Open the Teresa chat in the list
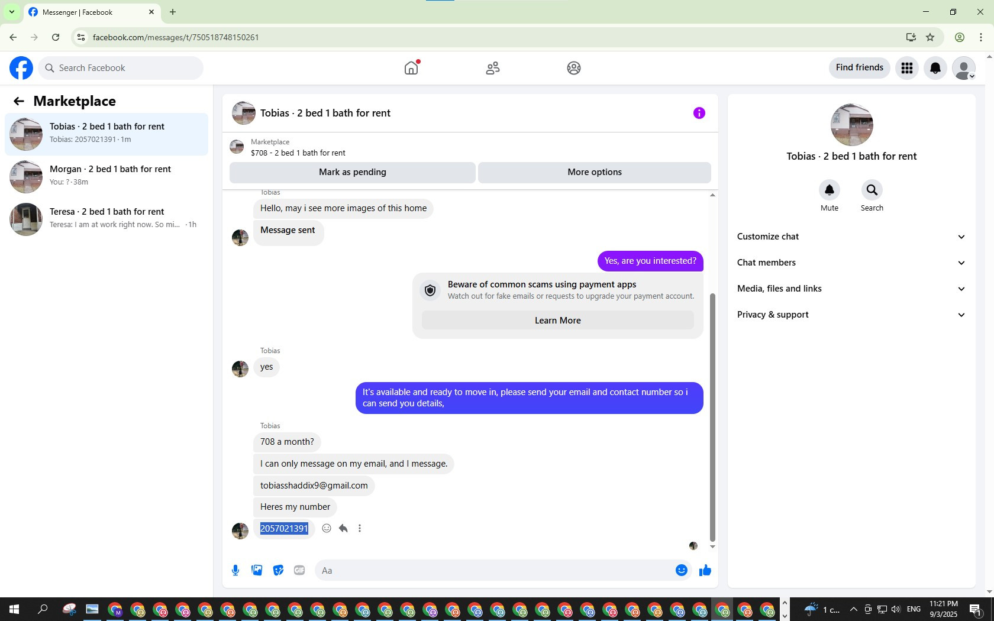Viewport: 994px width, 621px height. click(106, 219)
